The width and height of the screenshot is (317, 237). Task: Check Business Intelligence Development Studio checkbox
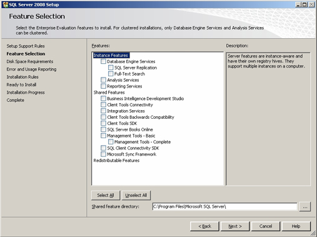coord(103,98)
